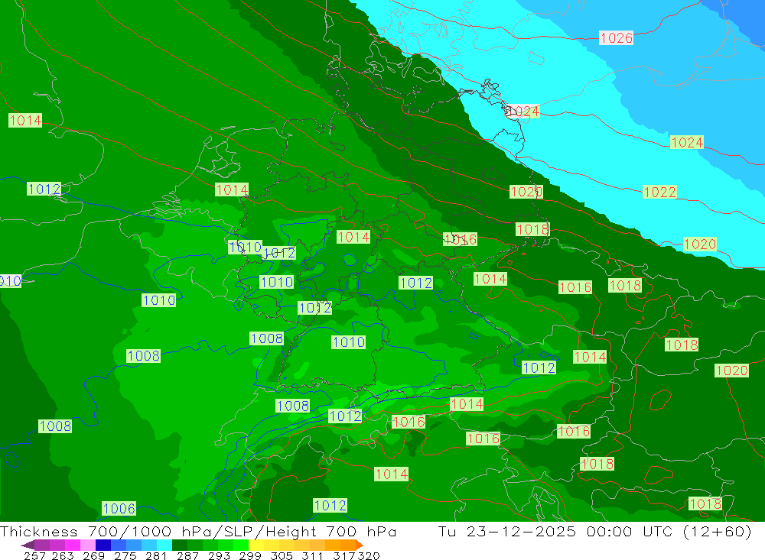
Task: Click the legend value 263
Action: coord(63,555)
